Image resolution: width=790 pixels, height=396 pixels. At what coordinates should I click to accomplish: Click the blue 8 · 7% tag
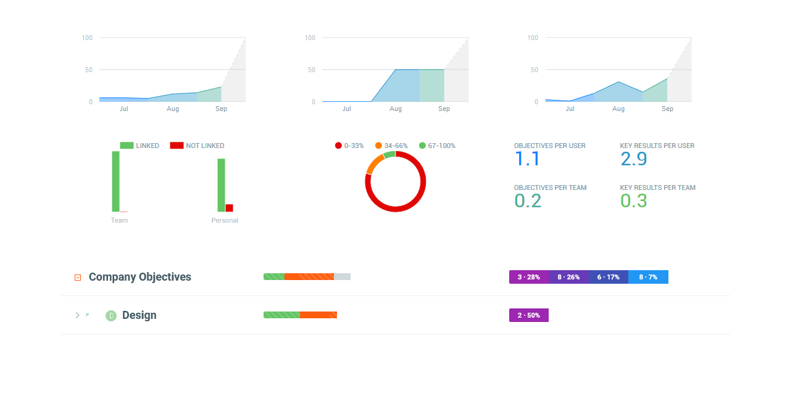click(648, 277)
